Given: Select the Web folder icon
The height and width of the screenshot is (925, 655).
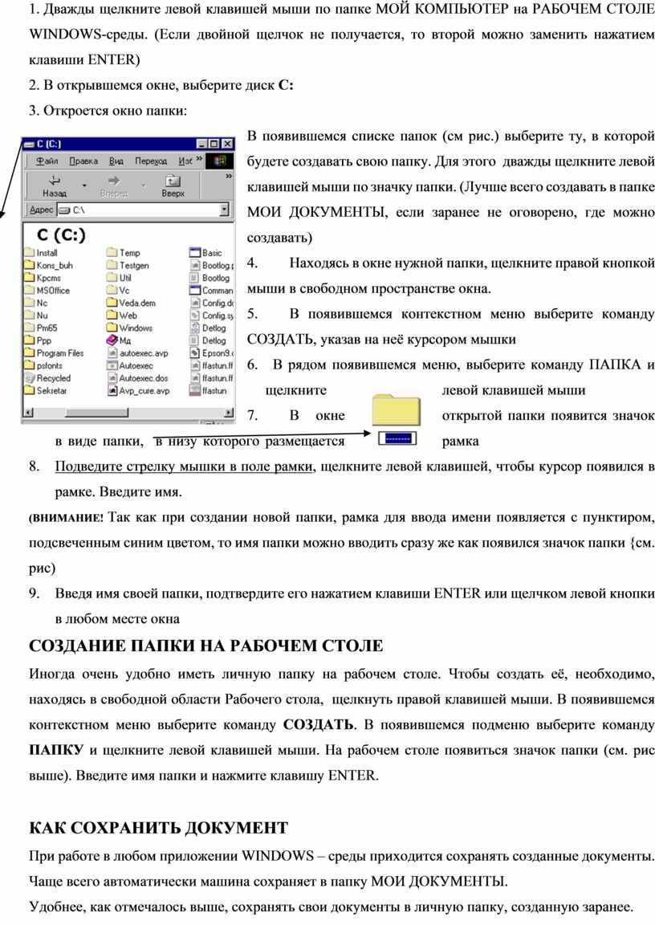Looking at the screenshot, I should [x=112, y=315].
